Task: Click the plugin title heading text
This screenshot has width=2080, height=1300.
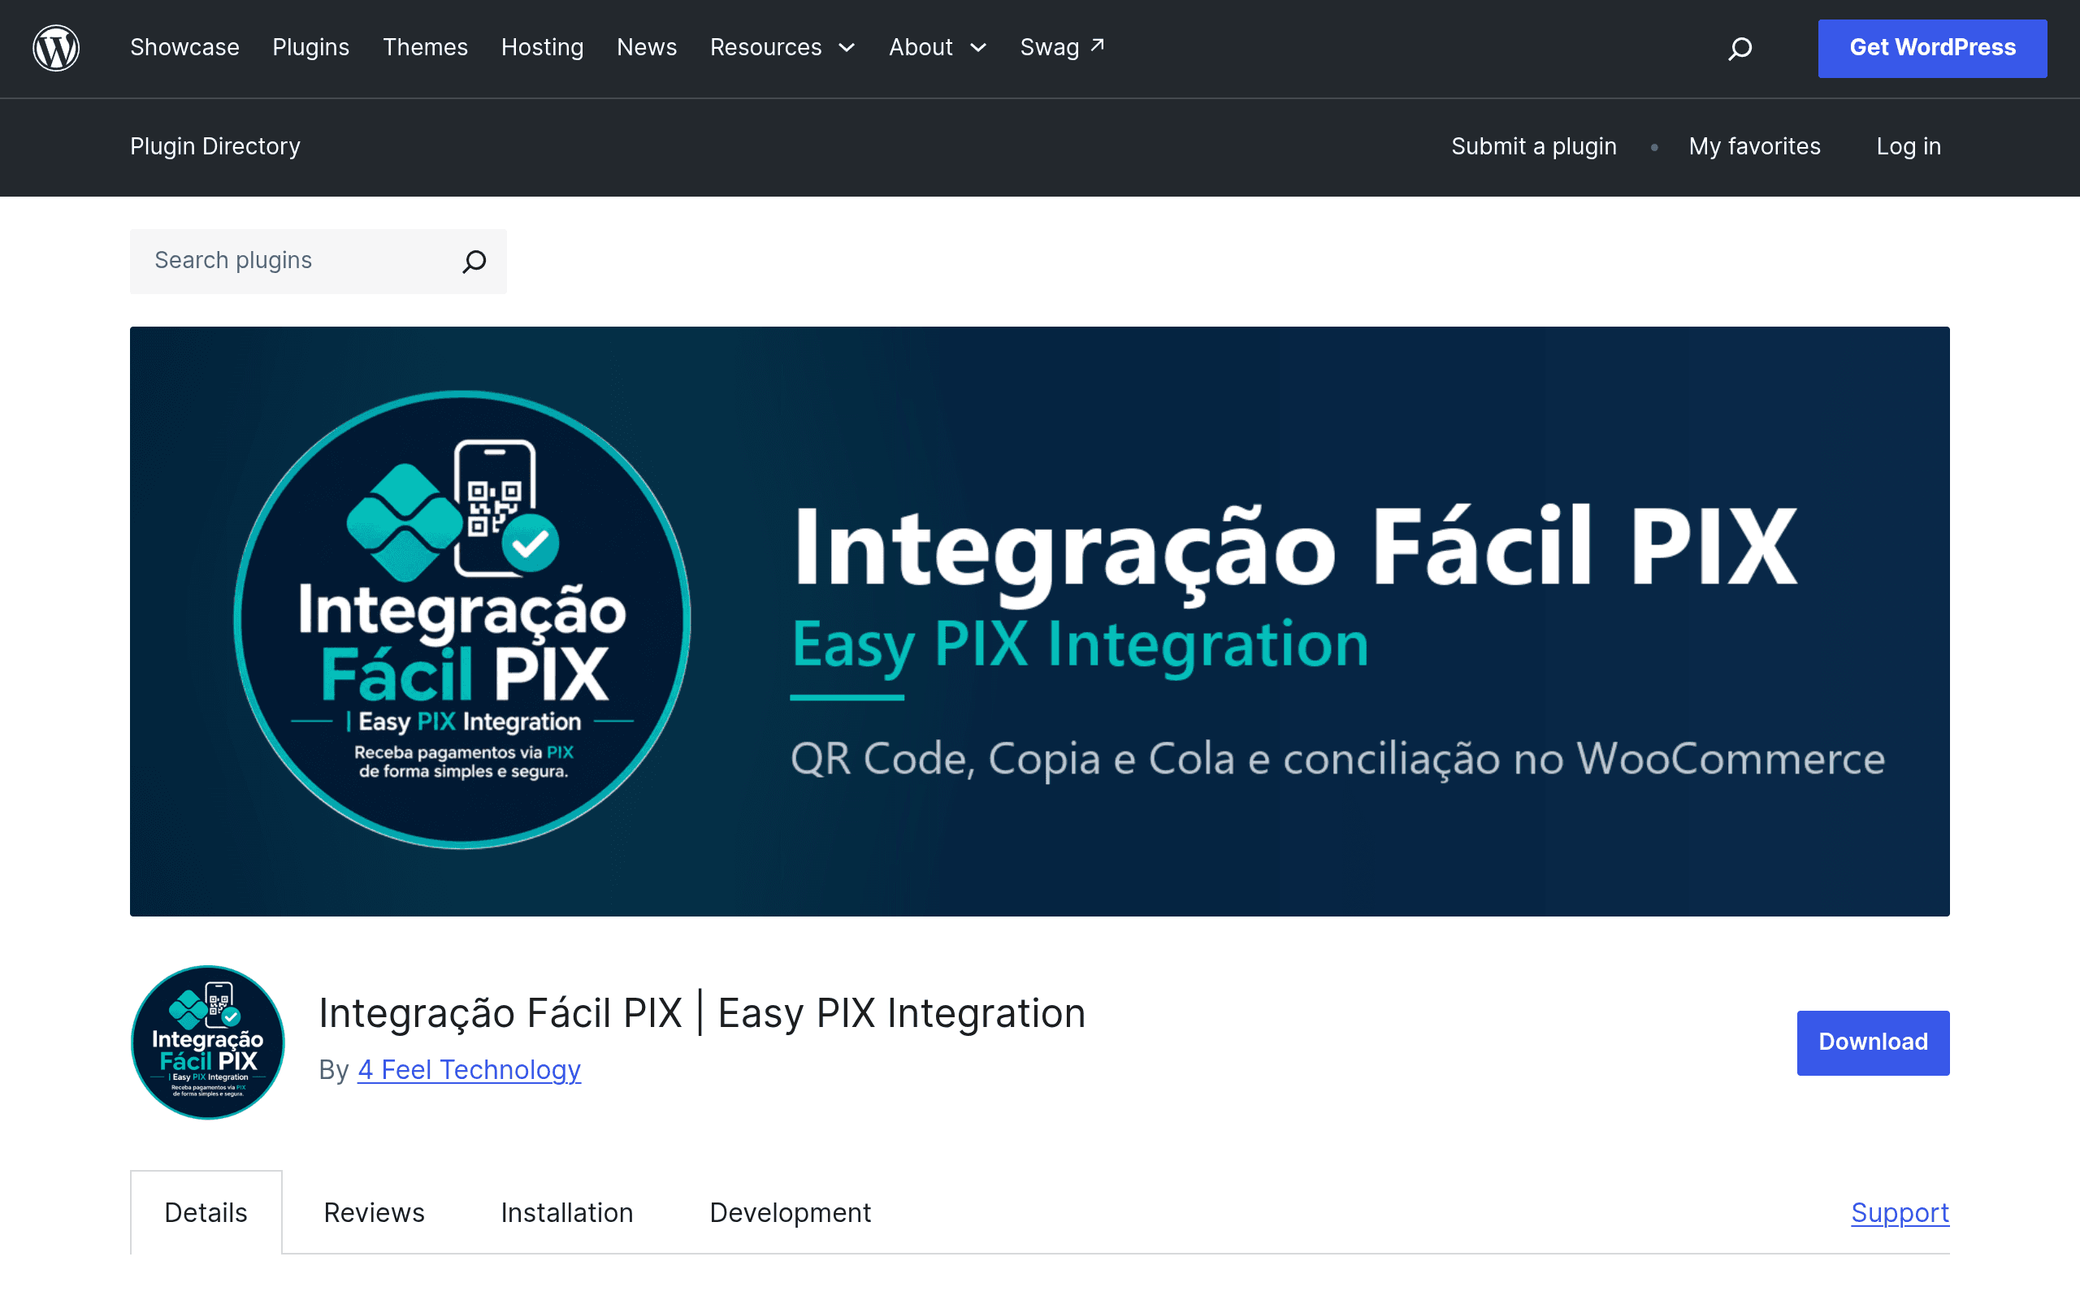Action: point(702,1013)
